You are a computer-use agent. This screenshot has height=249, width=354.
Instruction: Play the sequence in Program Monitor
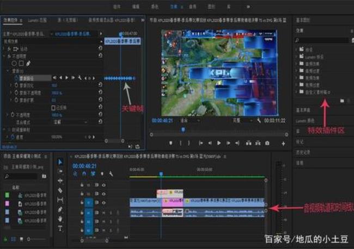pos(219,143)
